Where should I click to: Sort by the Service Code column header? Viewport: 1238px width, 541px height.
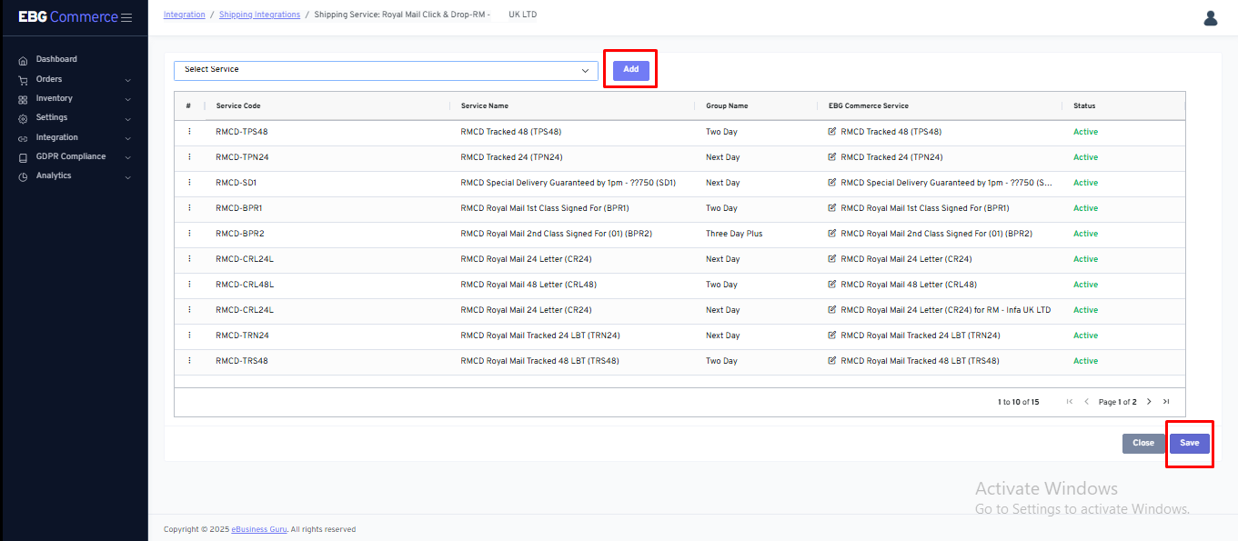(238, 106)
